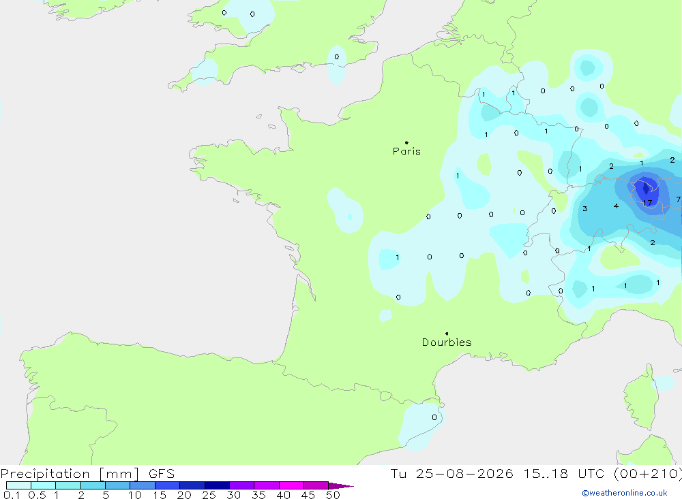This screenshot has width=682, height=499.
Task: Open the weatheronline.co.uk copyright link
Action: (625, 493)
